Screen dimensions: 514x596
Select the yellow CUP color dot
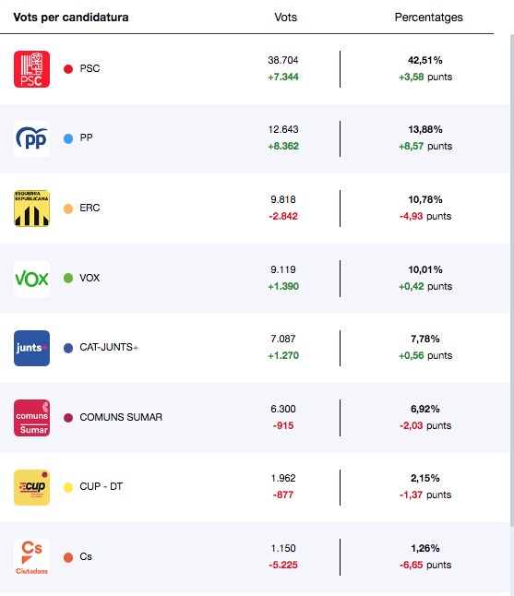pos(68,487)
